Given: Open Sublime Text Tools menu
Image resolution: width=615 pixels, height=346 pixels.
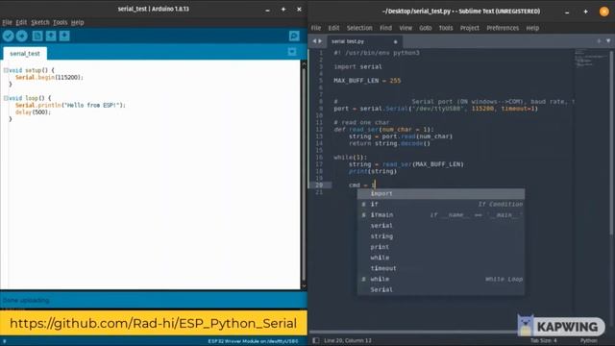Looking at the screenshot, I should (x=446, y=28).
